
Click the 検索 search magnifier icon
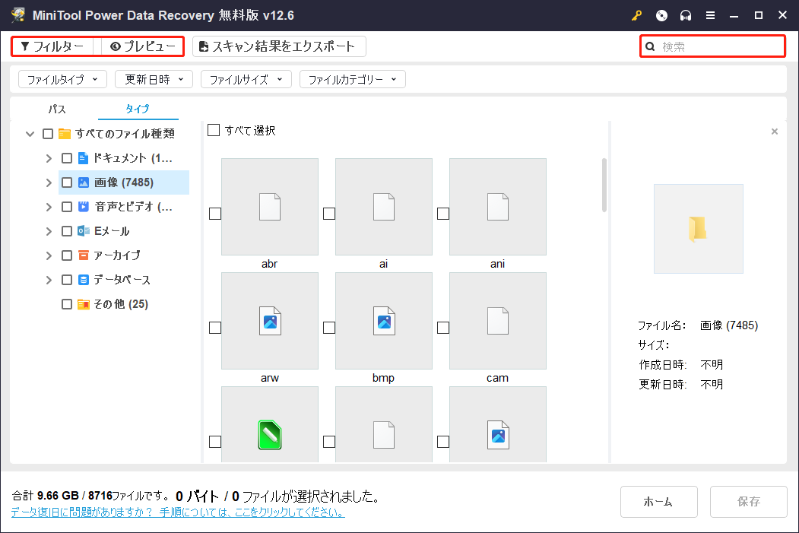[x=649, y=46]
